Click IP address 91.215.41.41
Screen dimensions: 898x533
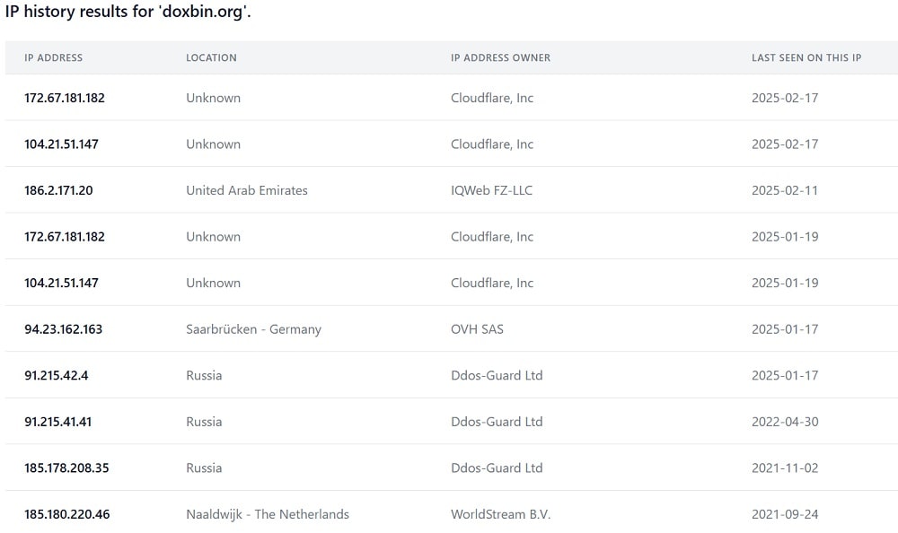point(57,422)
